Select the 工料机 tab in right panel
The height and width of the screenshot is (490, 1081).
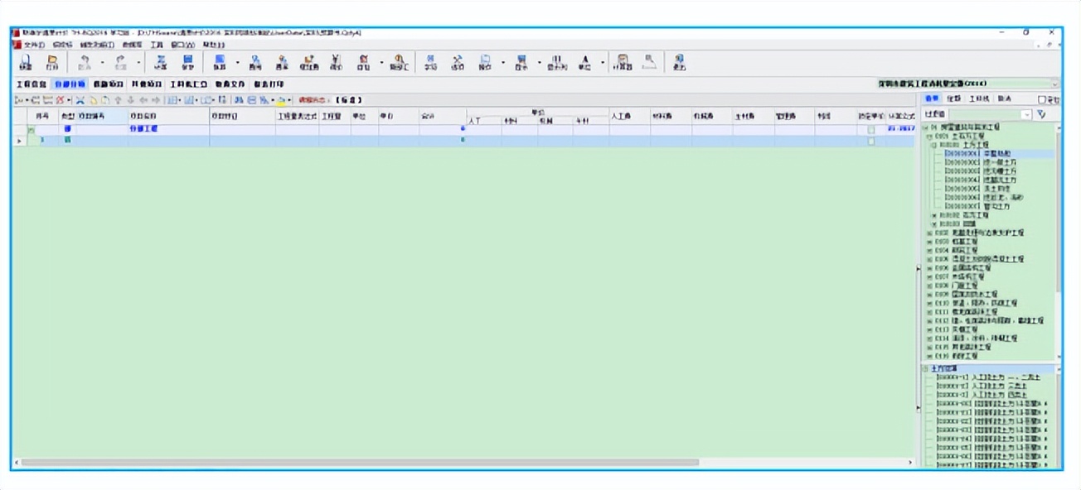[x=979, y=98]
